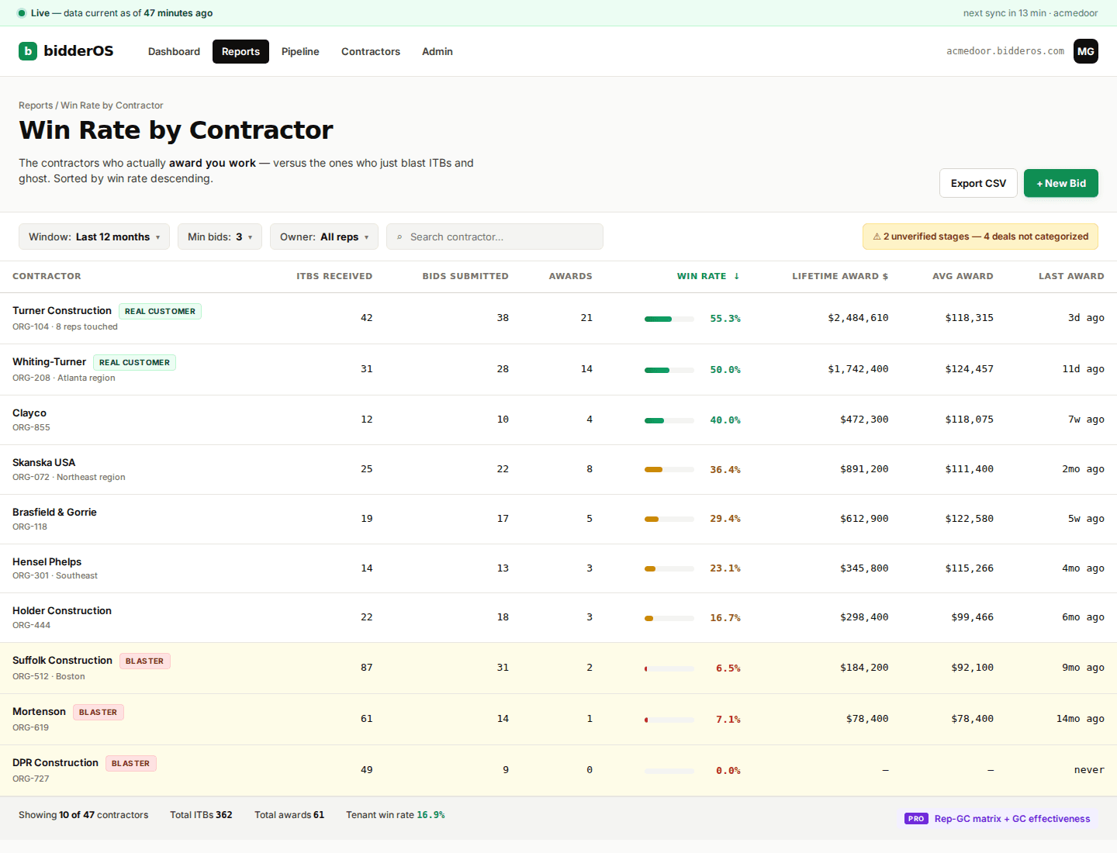1117x853 pixels.
Task: Click Showing 10 of 47 contractors text
Action: point(83,815)
